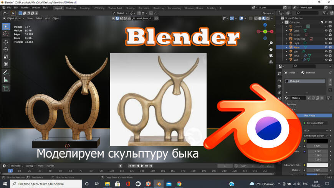Add new material slot plus button
The width and height of the screenshot is (334, 188).
coord(330,80)
